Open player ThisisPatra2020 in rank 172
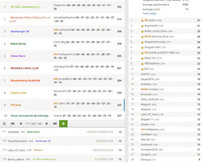Image resolution: width=202 pixels, height=162 pixels. point(17,141)
